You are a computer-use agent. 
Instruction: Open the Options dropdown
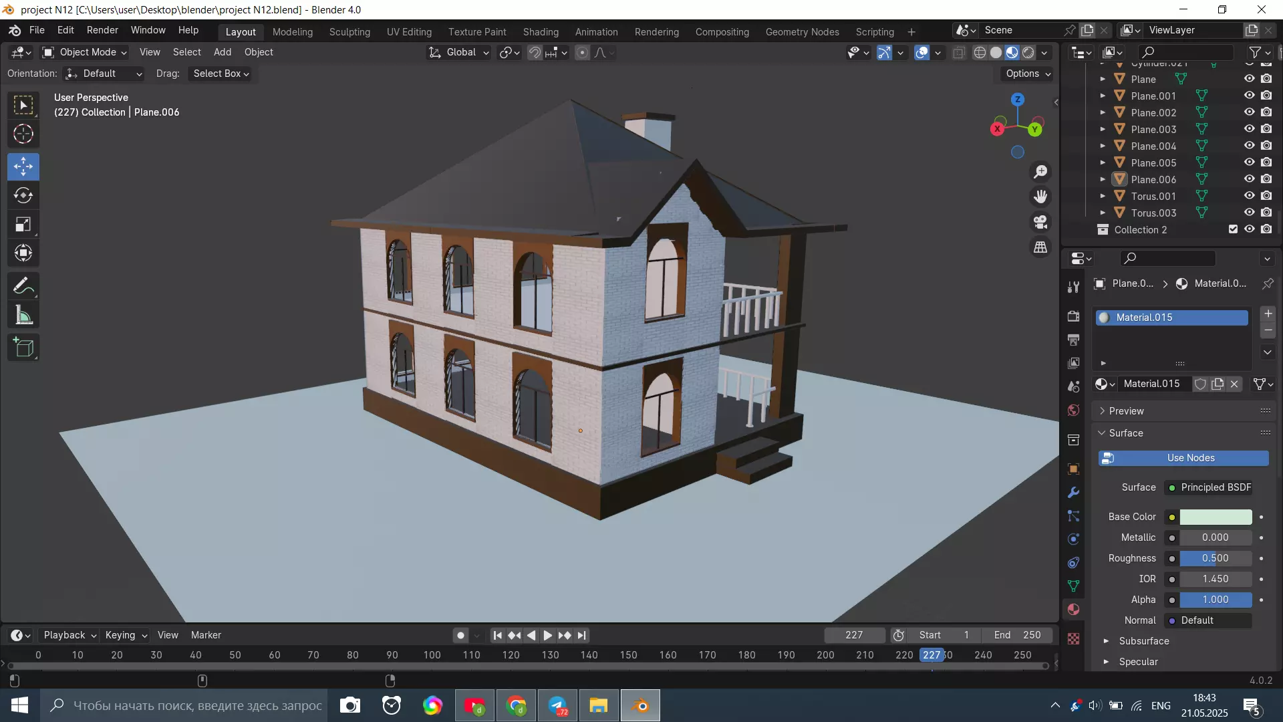tap(1028, 74)
